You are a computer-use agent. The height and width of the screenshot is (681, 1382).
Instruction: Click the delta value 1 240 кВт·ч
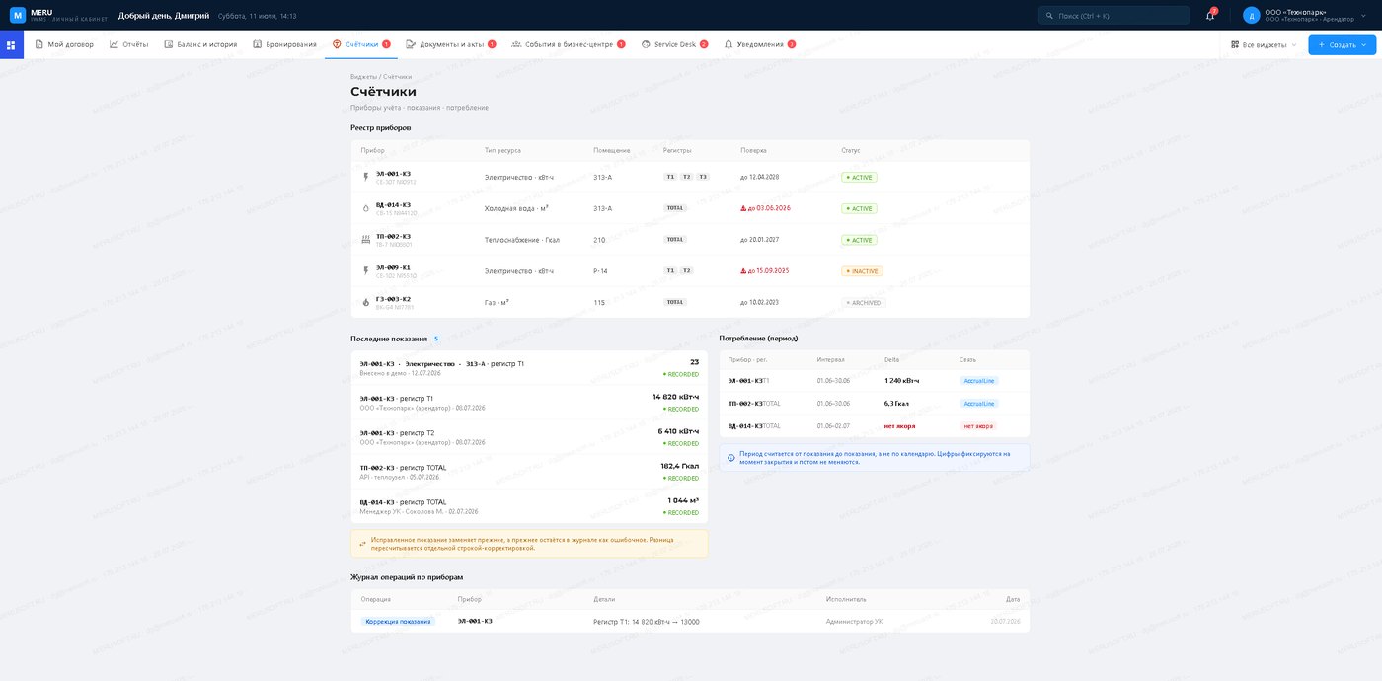pyautogui.click(x=901, y=380)
